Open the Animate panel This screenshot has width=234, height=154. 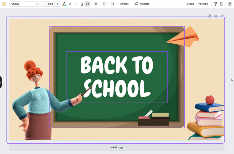coord(142,4)
